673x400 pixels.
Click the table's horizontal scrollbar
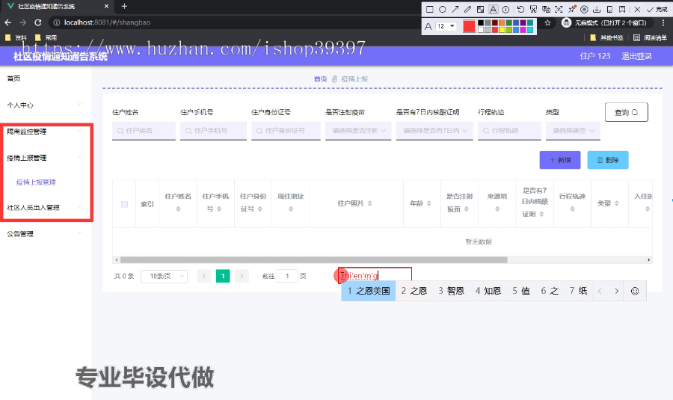pos(314,259)
